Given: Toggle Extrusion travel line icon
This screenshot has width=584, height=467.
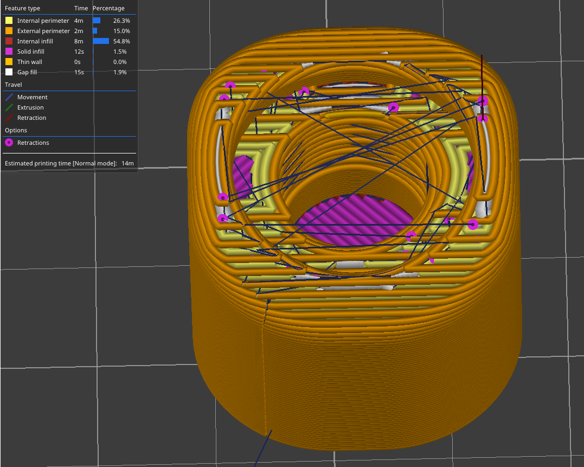Looking at the screenshot, I should click(x=9, y=107).
